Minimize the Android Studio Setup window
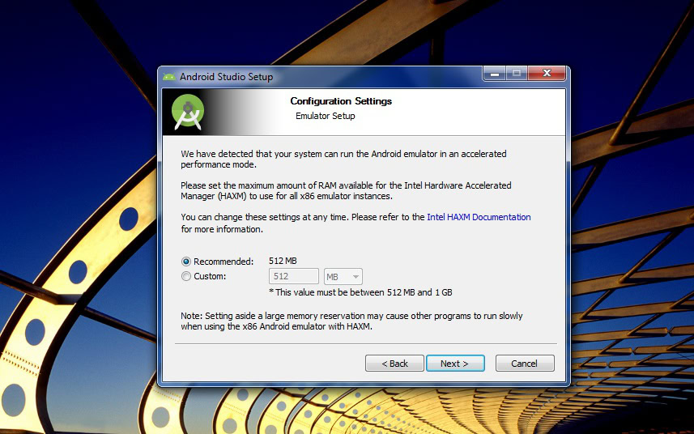The width and height of the screenshot is (694, 434). point(495,74)
